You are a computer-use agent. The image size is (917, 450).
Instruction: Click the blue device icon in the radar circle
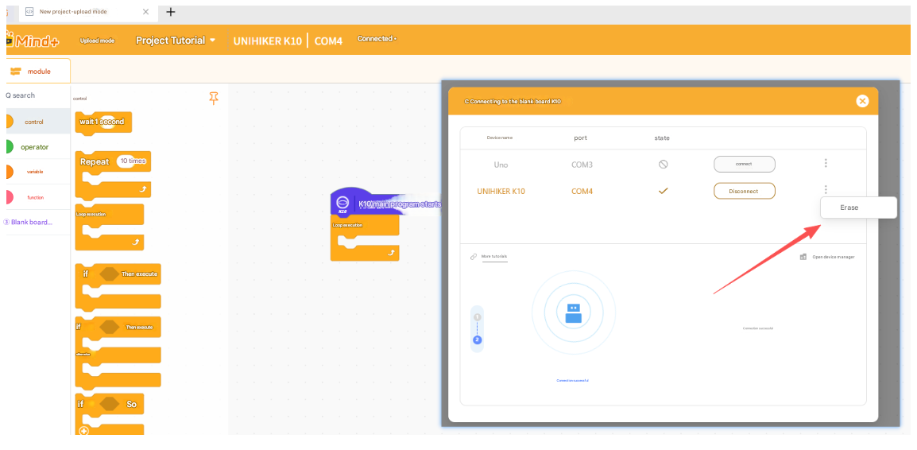(574, 313)
